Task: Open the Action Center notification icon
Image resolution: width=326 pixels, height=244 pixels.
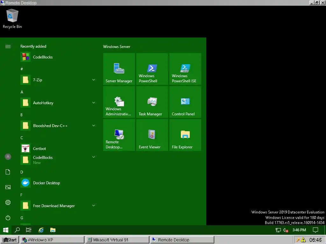Action: point(315,230)
